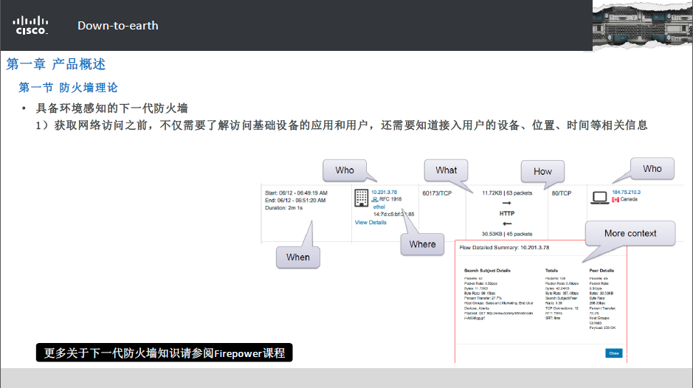
Task: Click the Canada flag icon
Action: (616, 200)
